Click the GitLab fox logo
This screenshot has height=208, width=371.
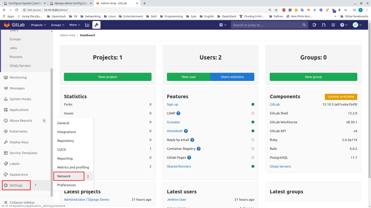point(7,25)
